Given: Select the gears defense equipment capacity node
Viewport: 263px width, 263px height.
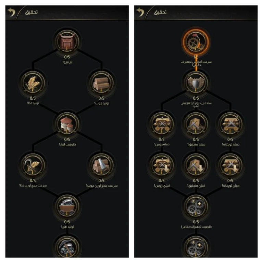Looking at the screenshot, I should click(x=196, y=206).
